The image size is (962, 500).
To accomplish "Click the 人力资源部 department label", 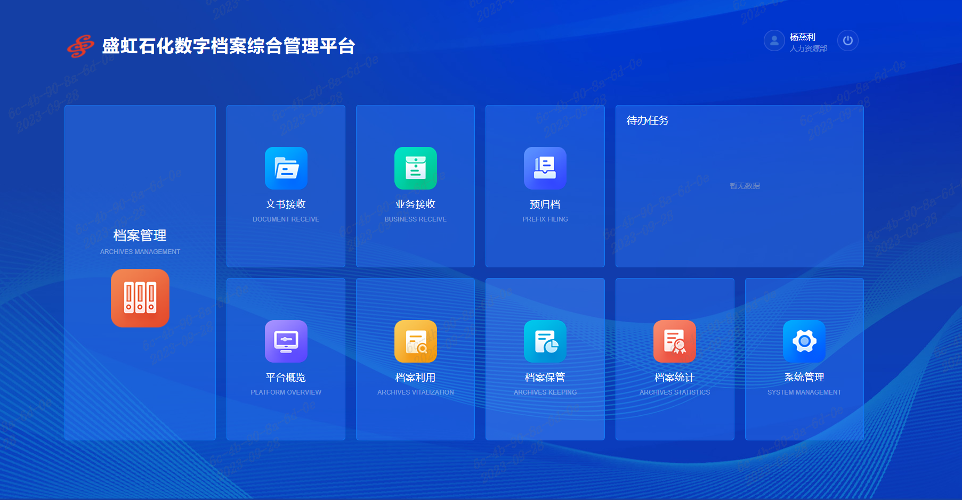I will [x=809, y=48].
